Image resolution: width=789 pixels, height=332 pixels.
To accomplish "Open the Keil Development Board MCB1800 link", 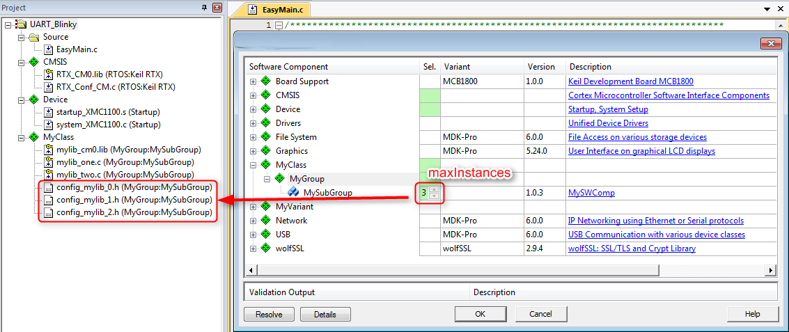I will tap(630, 81).
